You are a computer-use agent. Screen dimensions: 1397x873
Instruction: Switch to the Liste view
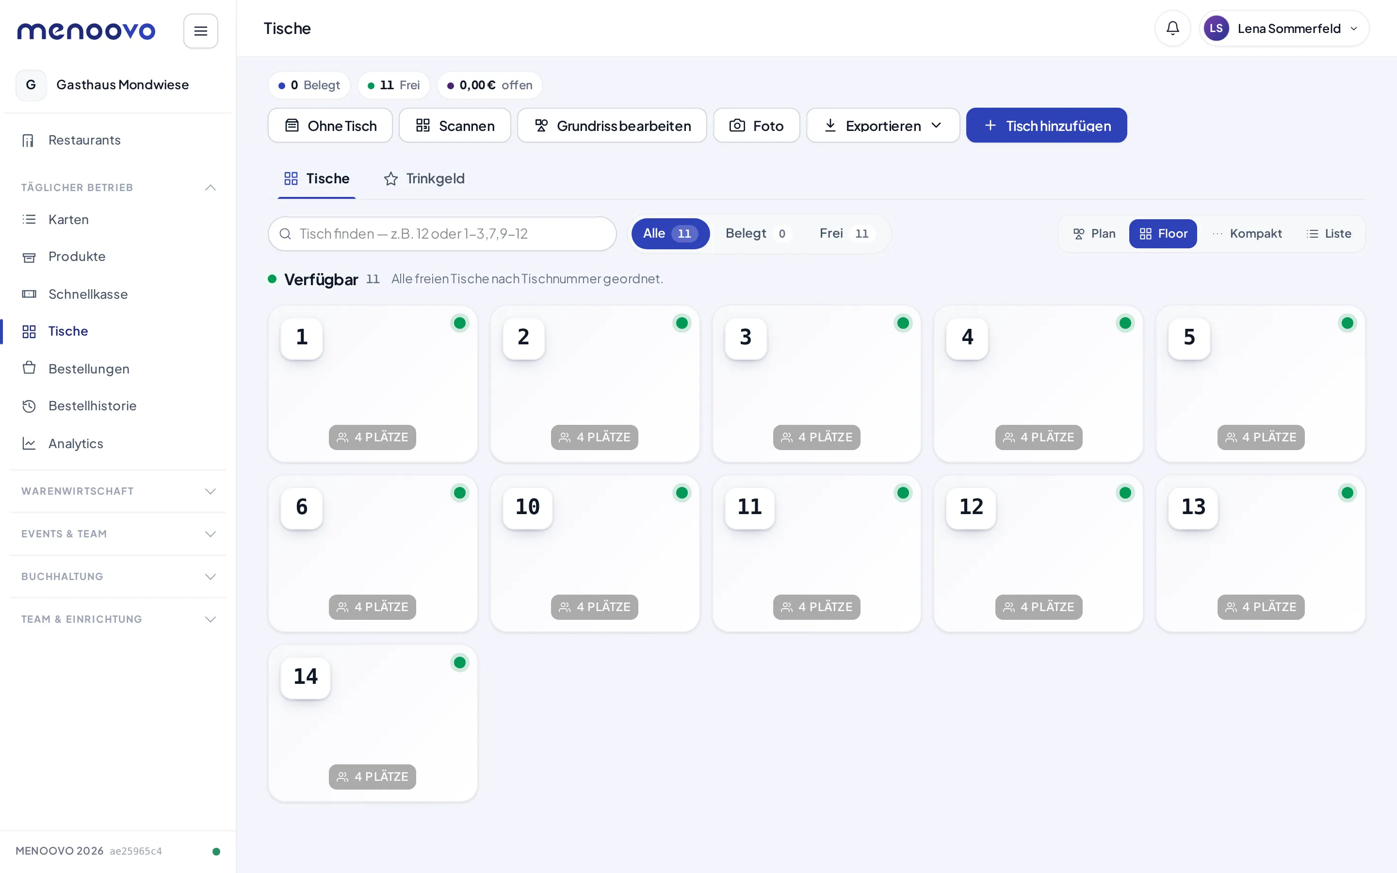[x=1328, y=234]
